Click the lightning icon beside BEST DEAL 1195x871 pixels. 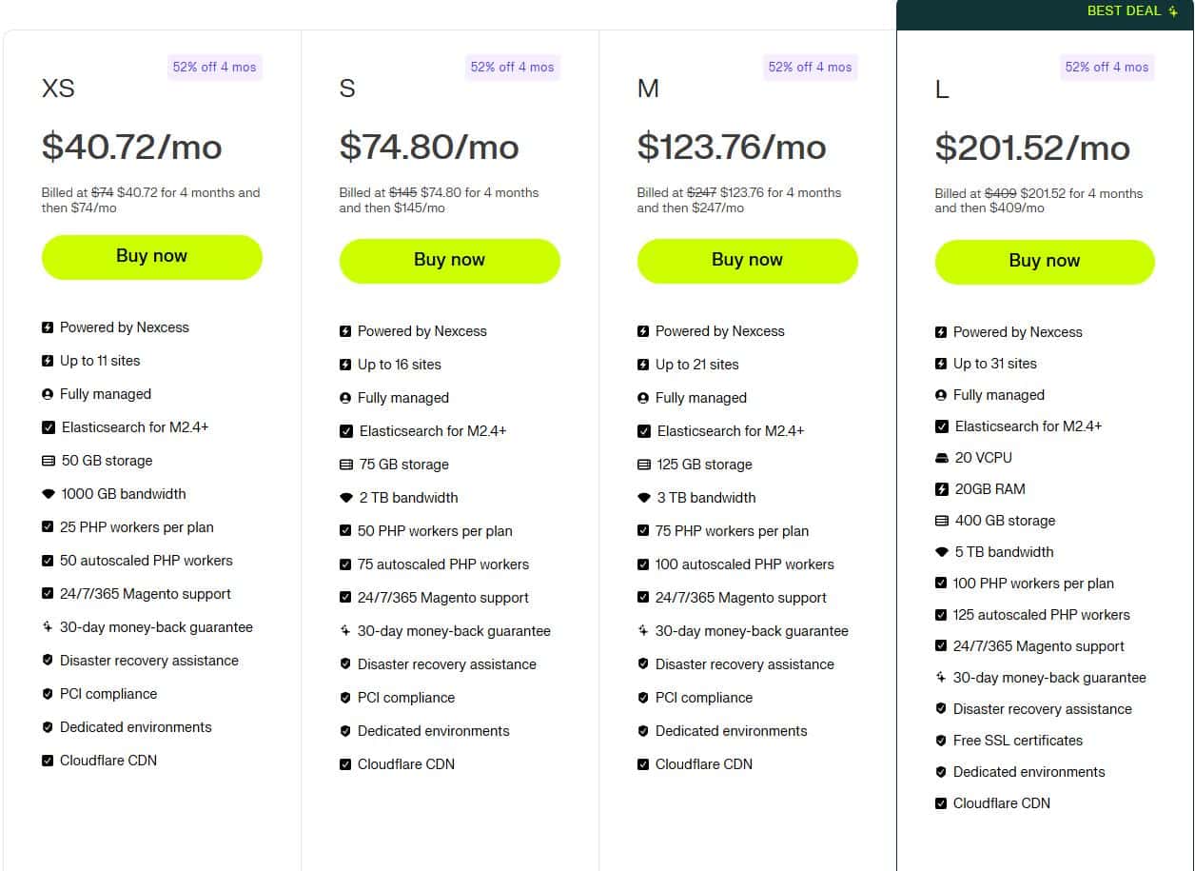click(x=1172, y=11)
